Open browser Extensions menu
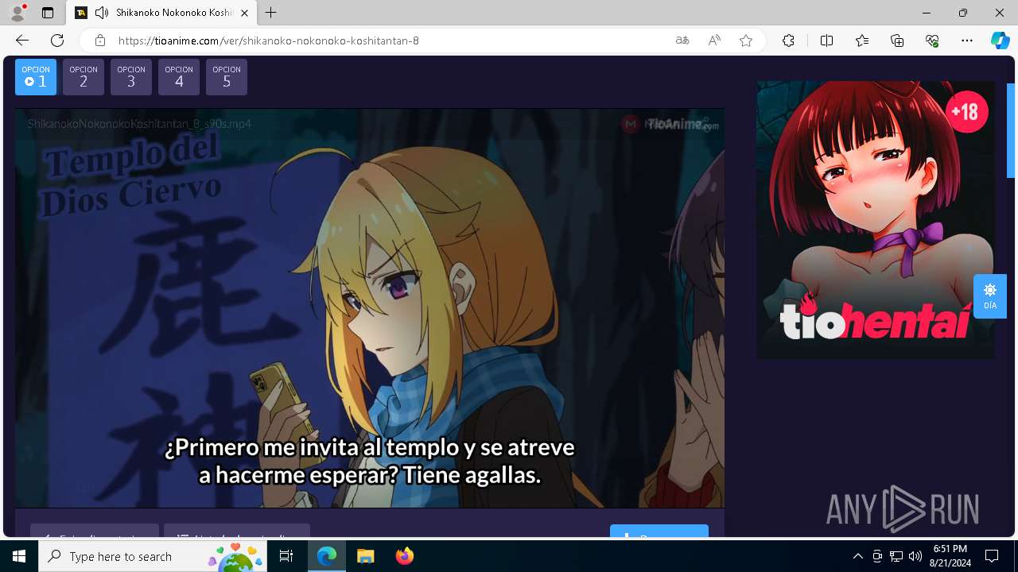1018x572 pixels. tap(788, 41)
